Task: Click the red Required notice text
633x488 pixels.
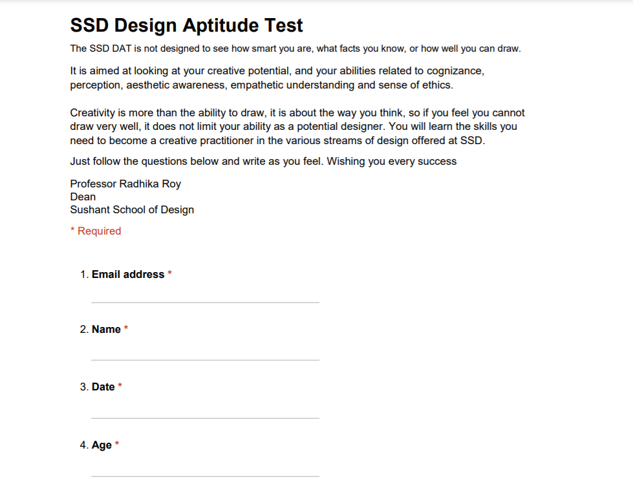Action: click(96, 231)
